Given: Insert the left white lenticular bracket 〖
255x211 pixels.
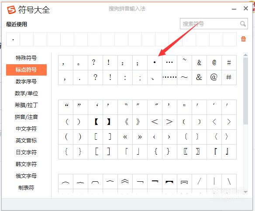Looking at the screenshot, I should [x=184, y=152].
